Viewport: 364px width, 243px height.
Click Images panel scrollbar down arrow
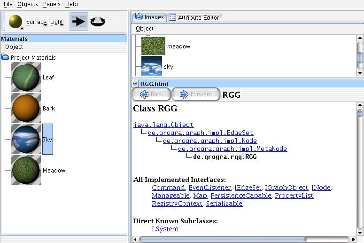[360, 73]
